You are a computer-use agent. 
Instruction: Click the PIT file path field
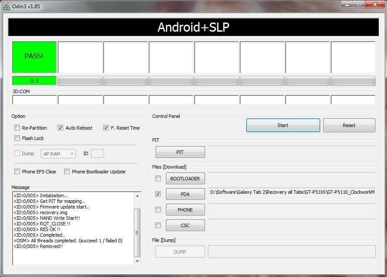[x=292, y=152]
